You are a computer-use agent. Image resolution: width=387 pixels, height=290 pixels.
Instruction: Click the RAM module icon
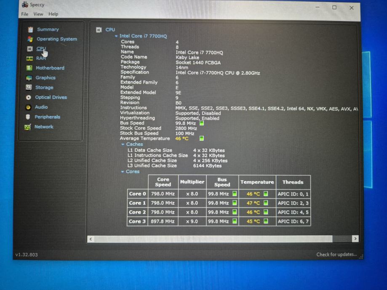click(29, 58)
